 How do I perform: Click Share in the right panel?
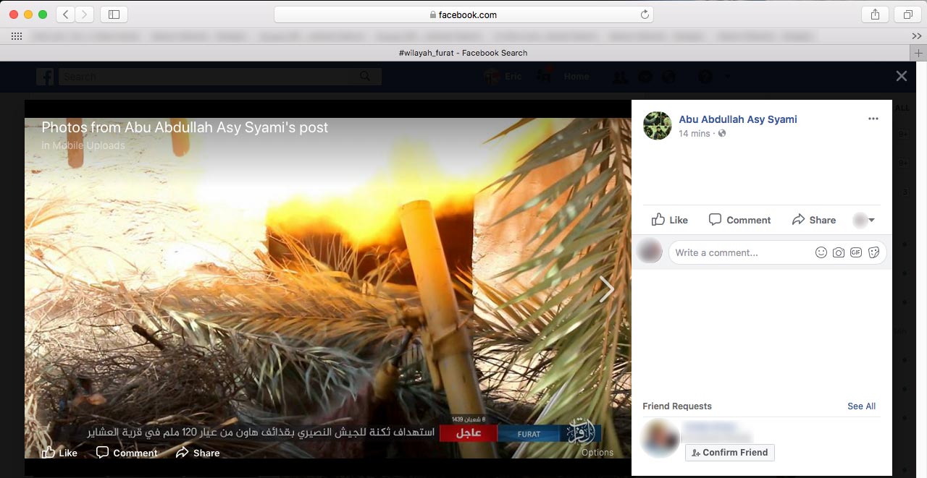click(x=814, y=220)
